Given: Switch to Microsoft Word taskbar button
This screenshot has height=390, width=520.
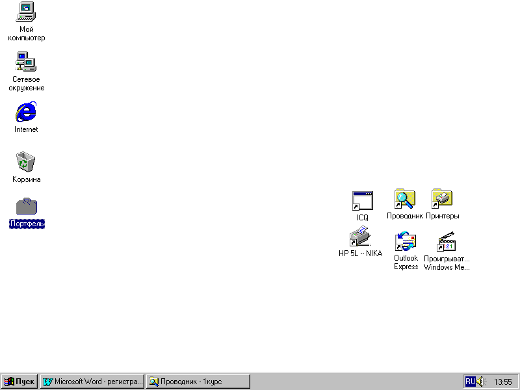Looking at the screenshot, I should (x=92, y=382).
